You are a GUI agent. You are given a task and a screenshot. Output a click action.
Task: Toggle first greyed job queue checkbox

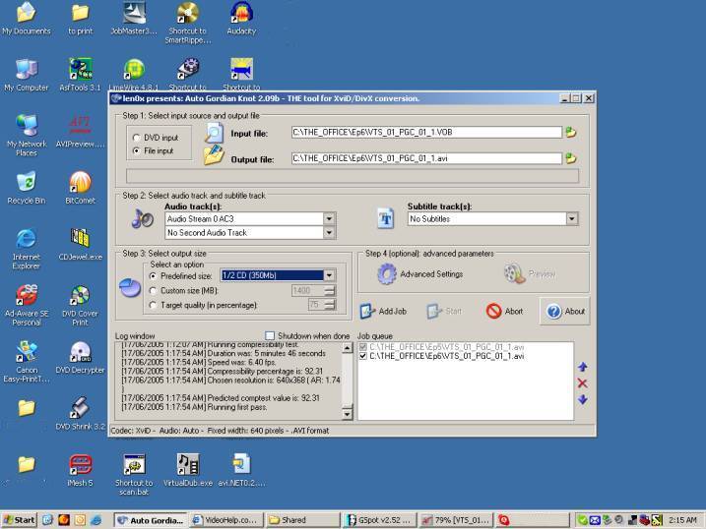363,346
